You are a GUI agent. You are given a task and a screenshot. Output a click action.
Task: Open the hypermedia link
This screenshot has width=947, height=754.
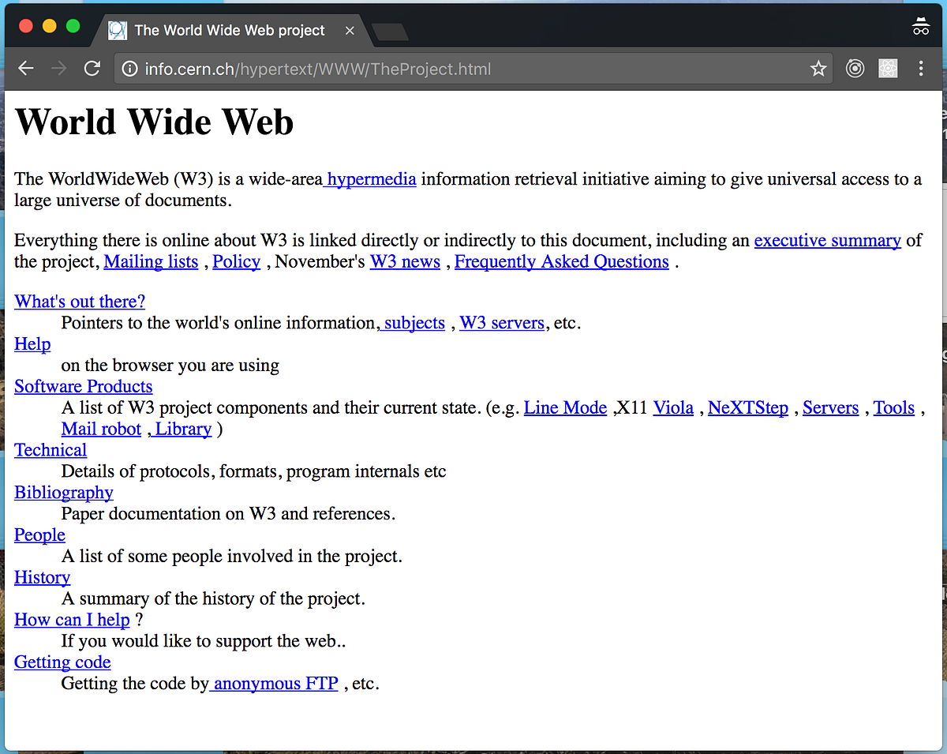pos(370,179)
